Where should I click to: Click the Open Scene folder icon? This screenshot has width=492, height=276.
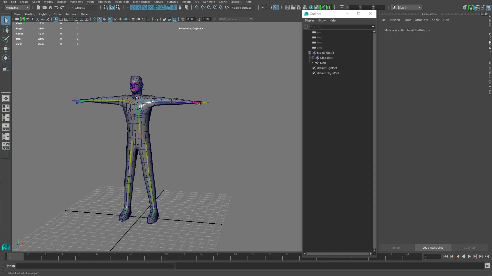pyautogui.click(x=44, y=7)
